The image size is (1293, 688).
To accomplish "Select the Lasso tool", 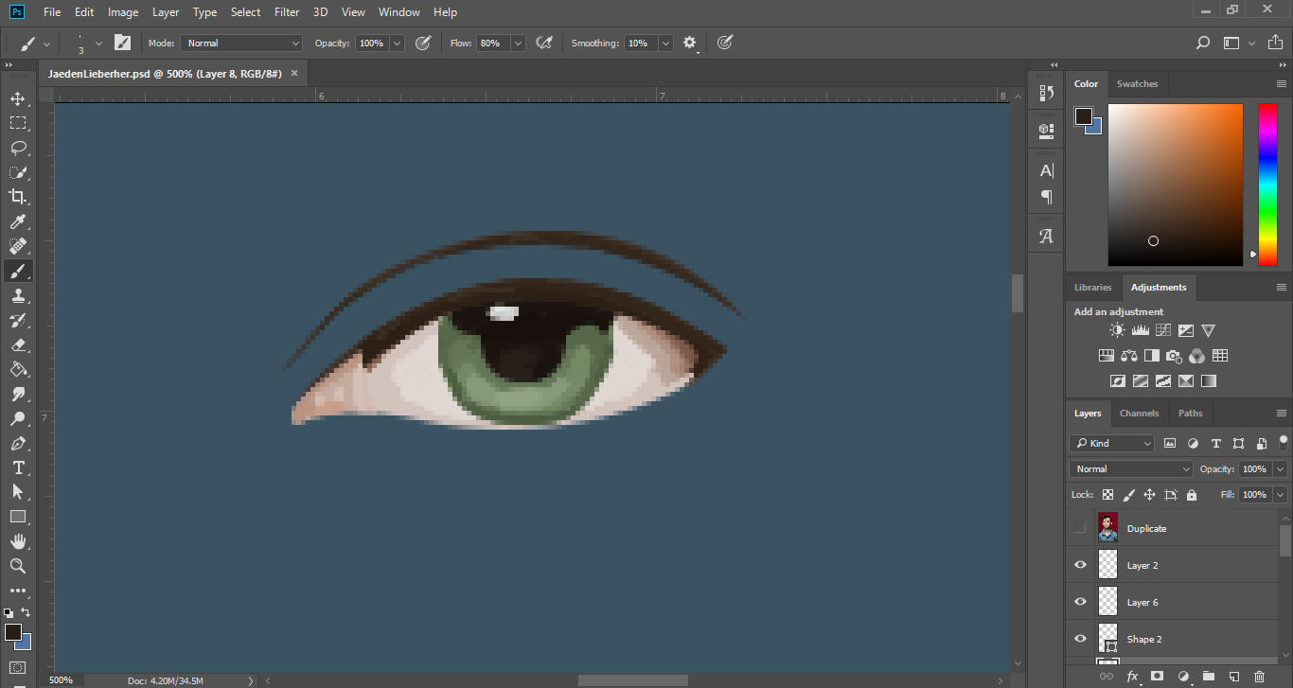I will pyautogui.click(x=18, y=148).
